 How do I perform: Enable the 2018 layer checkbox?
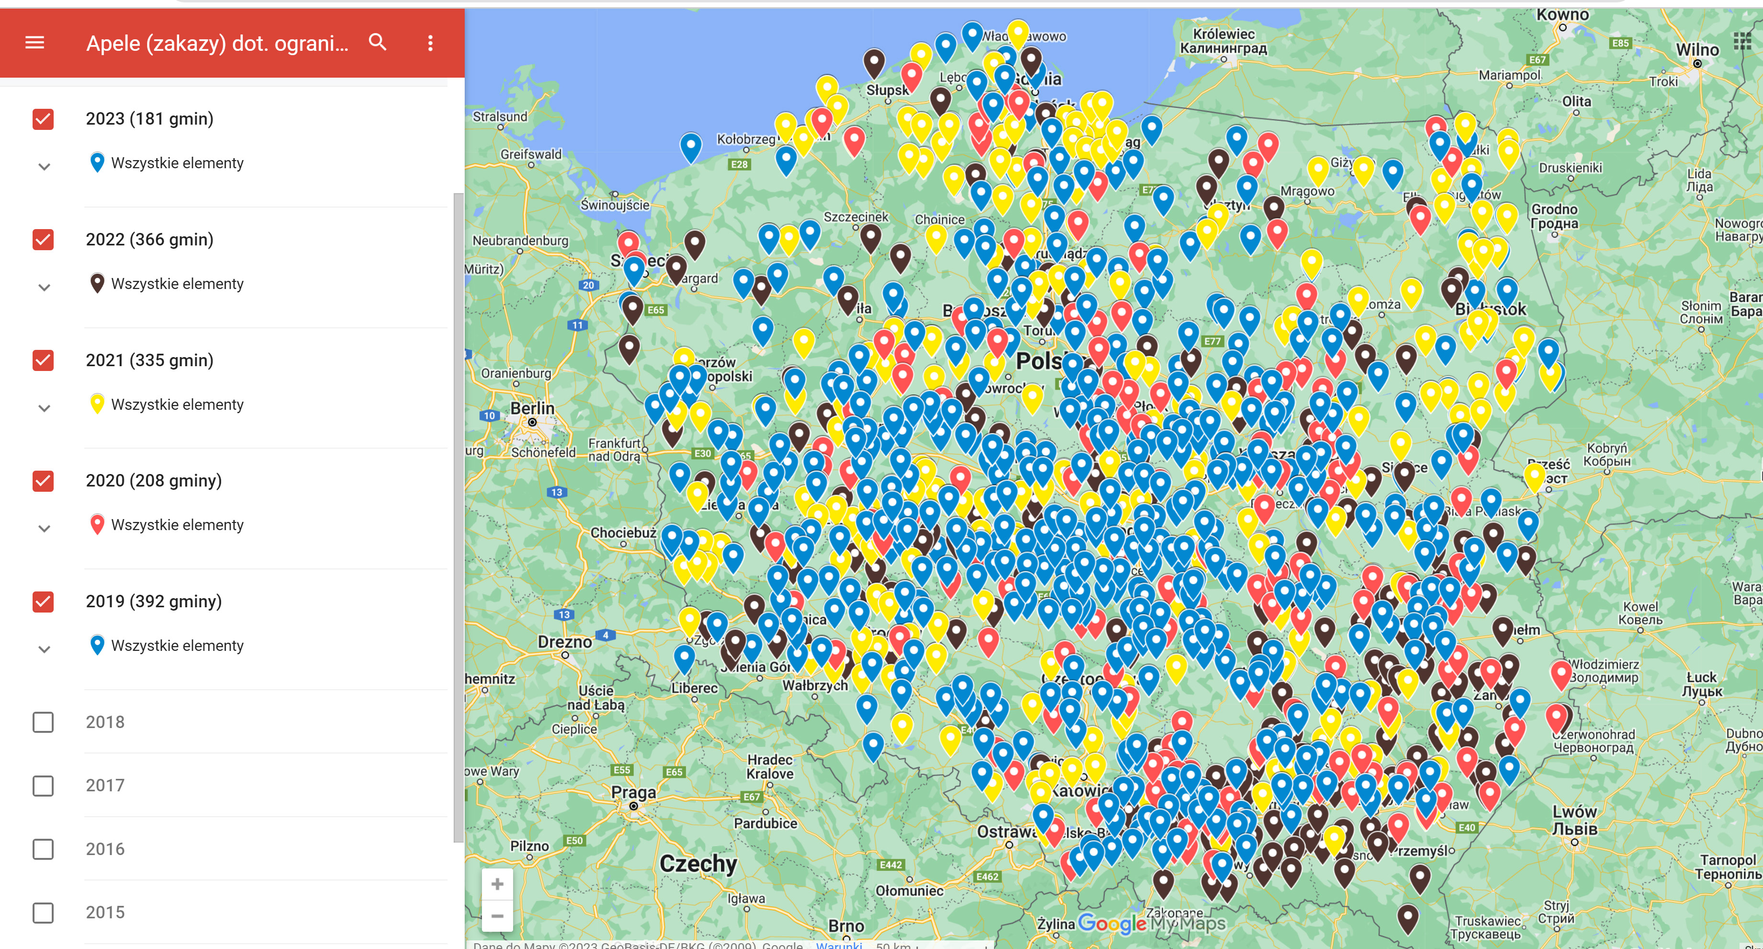tap(43, 722)
